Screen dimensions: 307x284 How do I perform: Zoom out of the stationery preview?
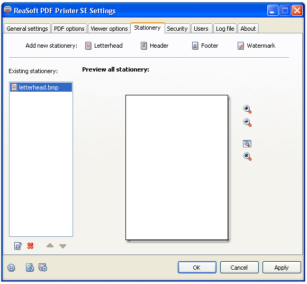coord(247,122)
